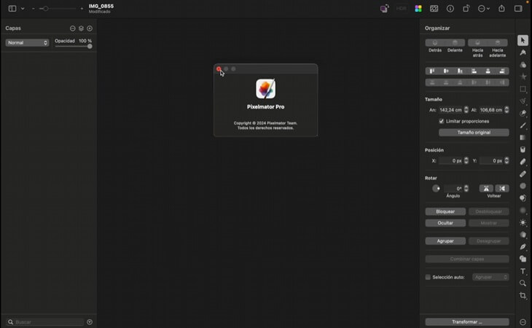This screenshot has height=328, width=532.
Task: Select the Lighten sun tool
Action: click(x=523, y=222)
